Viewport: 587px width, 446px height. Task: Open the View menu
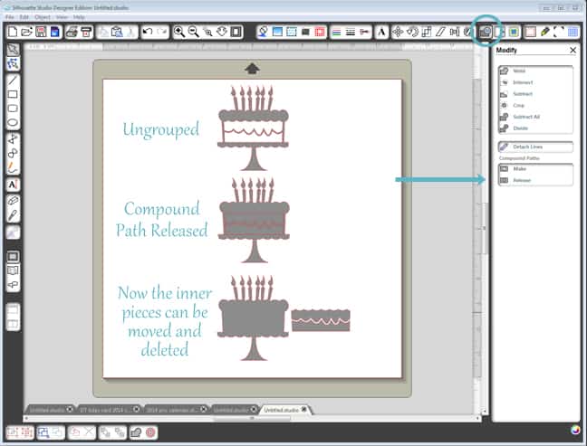click(62, 17)
